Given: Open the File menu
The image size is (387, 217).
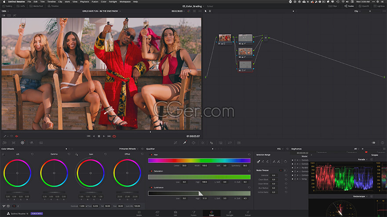Looking at the screenshot, I should pyautogui.click(x=29, y=2).
